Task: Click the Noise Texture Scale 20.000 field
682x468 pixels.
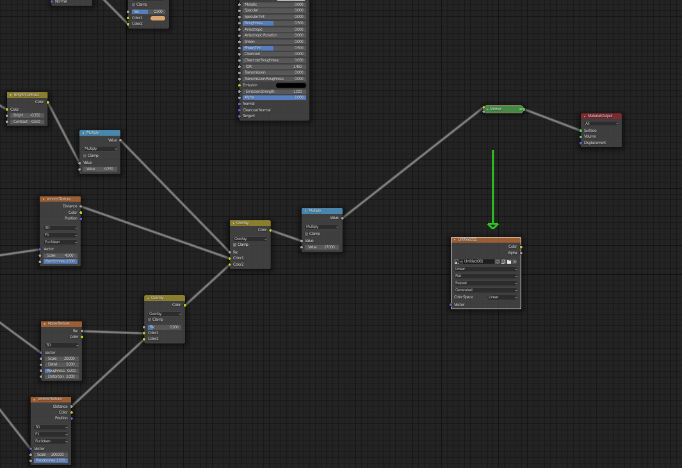Action: pyautogui.click(x=61, y=359)
